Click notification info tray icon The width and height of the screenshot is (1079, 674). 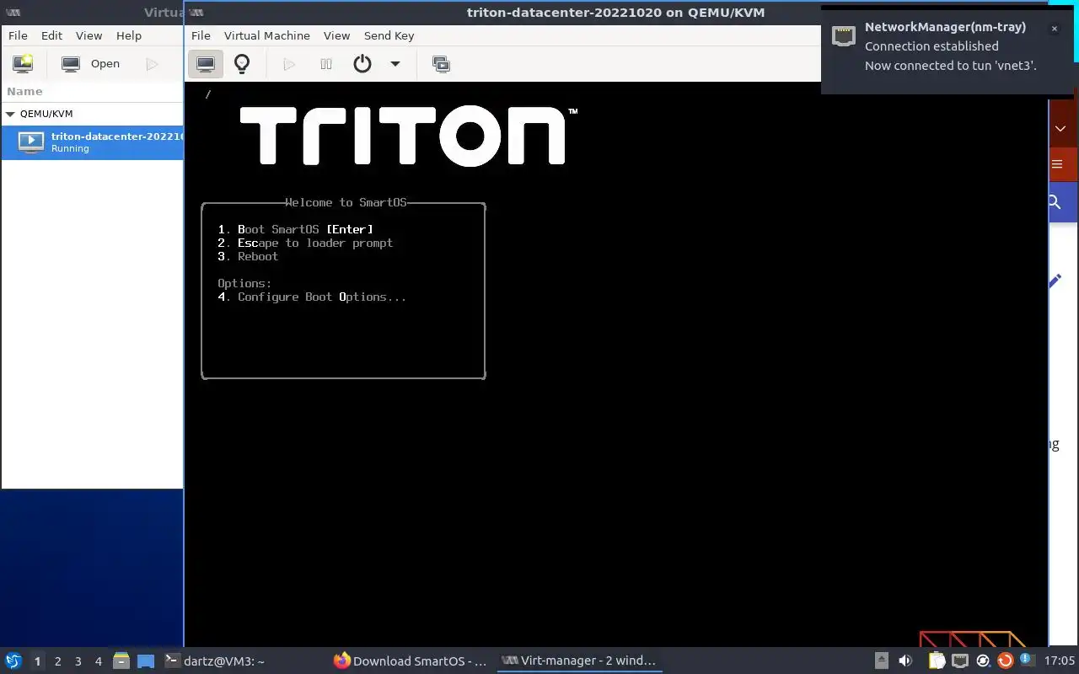(1026, 660)
